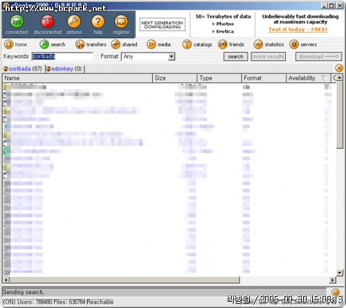The height and width of the screenshot is (308, 346).
Task: Click the more results button
Action: tap(268, 57)
